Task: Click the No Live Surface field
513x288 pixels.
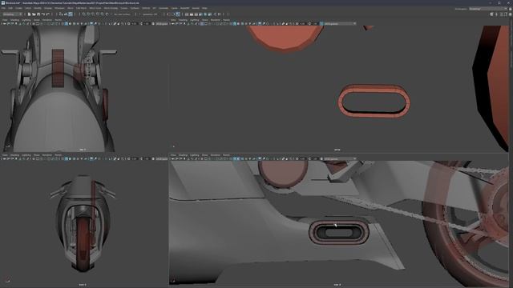Action: coord(122,14)
